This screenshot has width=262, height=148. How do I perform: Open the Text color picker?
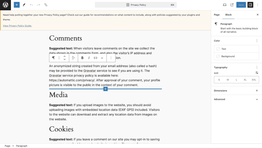pos(236,49)
